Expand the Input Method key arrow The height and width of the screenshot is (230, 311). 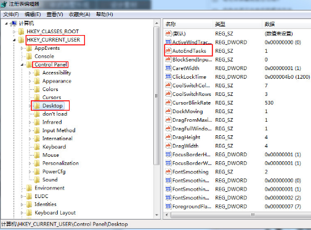pos(30,130)
